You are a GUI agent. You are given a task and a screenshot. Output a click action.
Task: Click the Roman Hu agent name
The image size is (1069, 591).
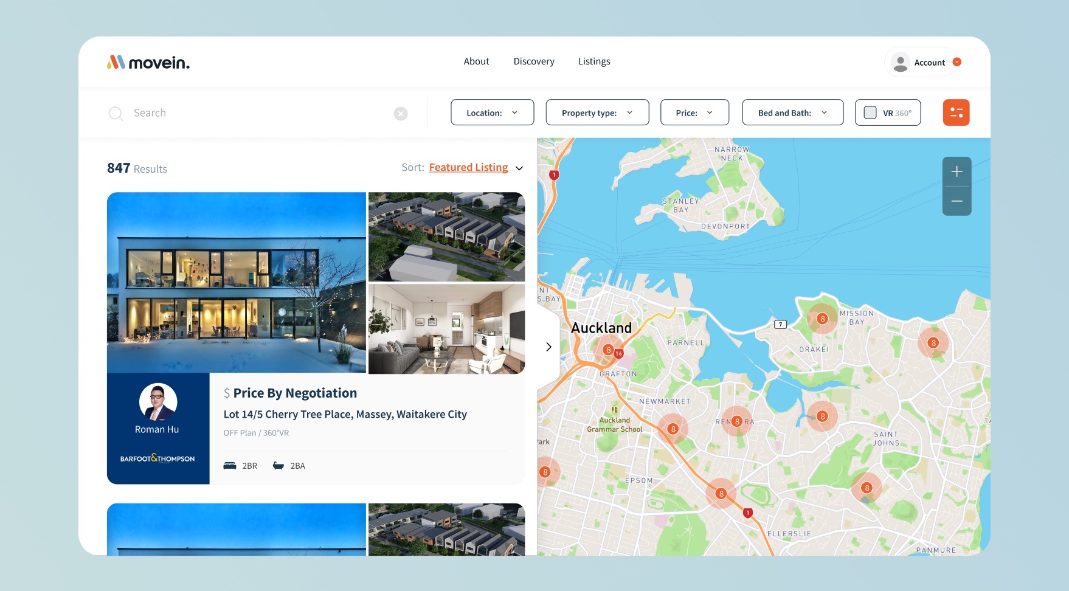point(157,429)
